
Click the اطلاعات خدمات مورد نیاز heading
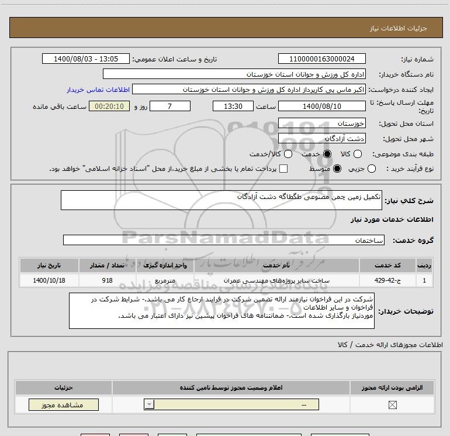[x=392, y=219]
